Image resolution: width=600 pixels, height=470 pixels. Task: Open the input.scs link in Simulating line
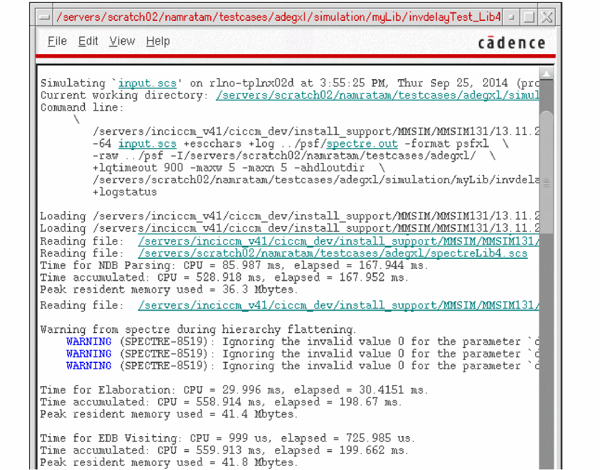pyautogui.click(x=147, y=83)
